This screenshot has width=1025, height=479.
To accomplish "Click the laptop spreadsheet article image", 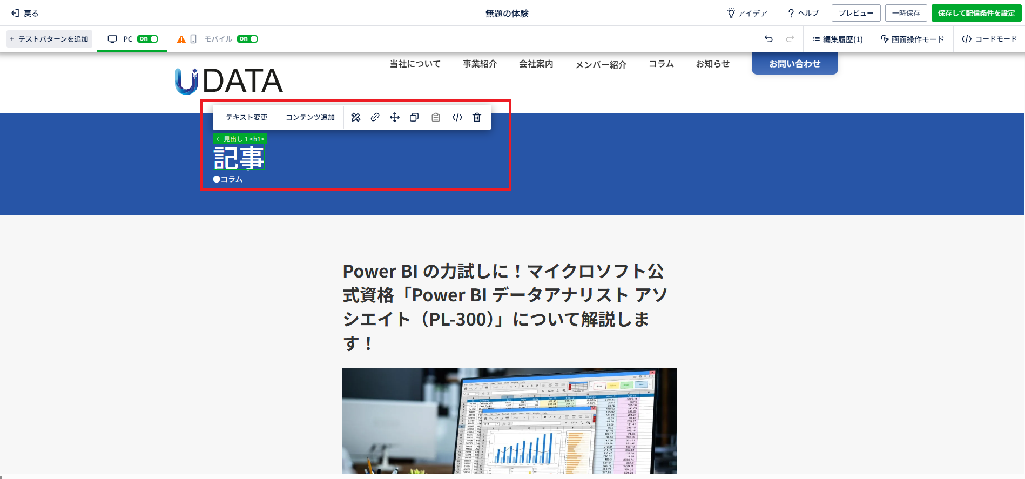I will tap(510, 421).
